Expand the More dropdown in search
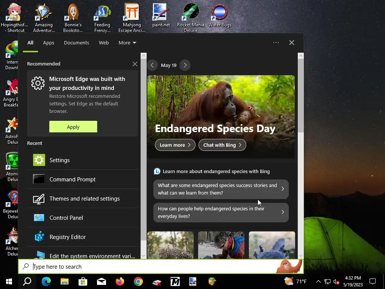This screenshot has height=289, width=385. [x=127, y=43]
